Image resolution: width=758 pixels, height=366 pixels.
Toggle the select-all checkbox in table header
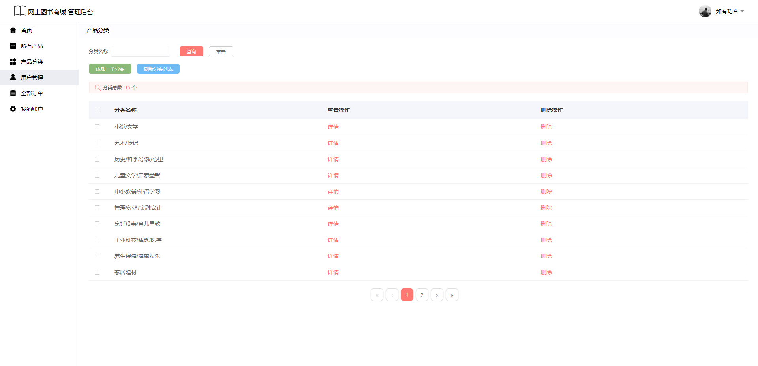(97, 110)
